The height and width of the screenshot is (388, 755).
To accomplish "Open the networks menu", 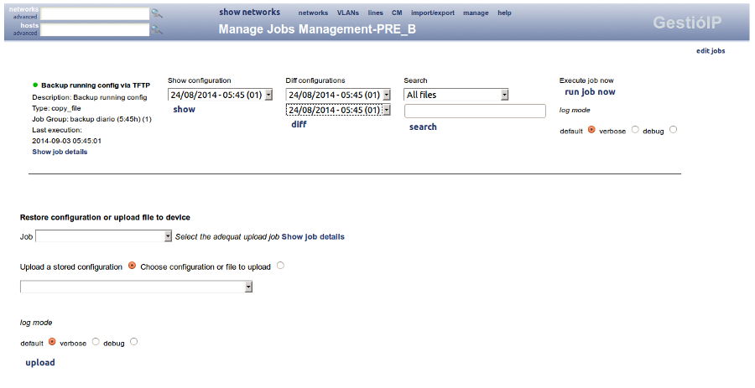I will pos(313,13).
